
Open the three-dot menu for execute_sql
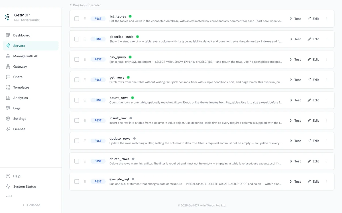click(x=326, y=181)
